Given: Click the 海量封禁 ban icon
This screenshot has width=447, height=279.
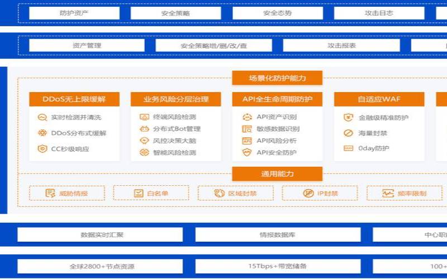Looking at the screenshot, I should (x=348, y=133).
